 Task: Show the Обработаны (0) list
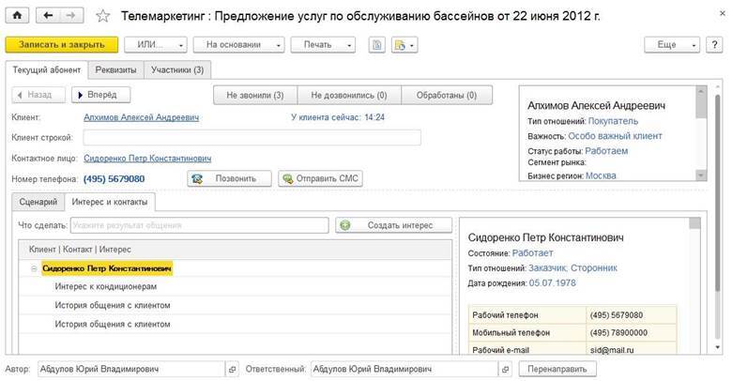(x=447, y=96)
